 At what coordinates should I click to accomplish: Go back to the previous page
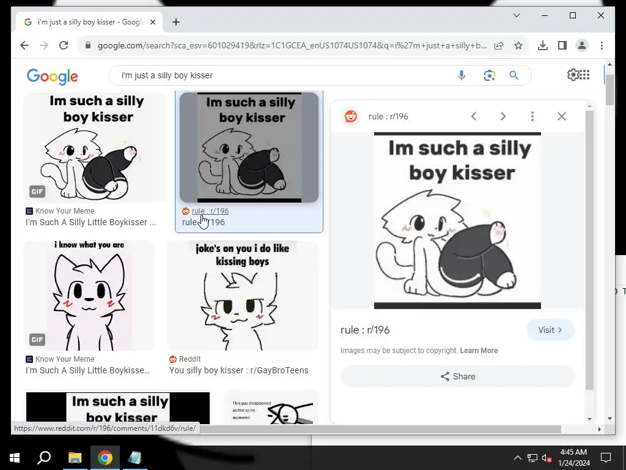pos(24,45)
